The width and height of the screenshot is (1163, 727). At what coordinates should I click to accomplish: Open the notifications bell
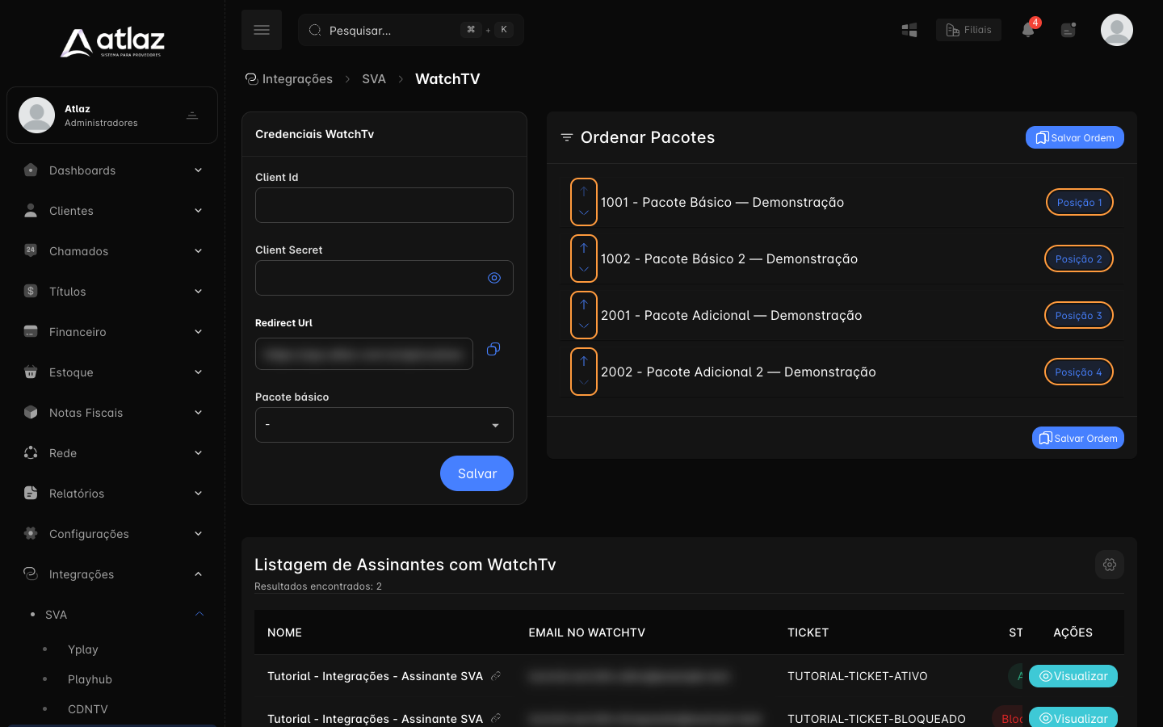pyautogui.click(x=1028, y=30)
